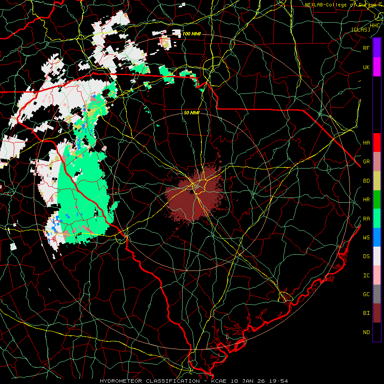Screen dimensions: 384x384
Task: Click the UK legend label
Action: [366, 67]
